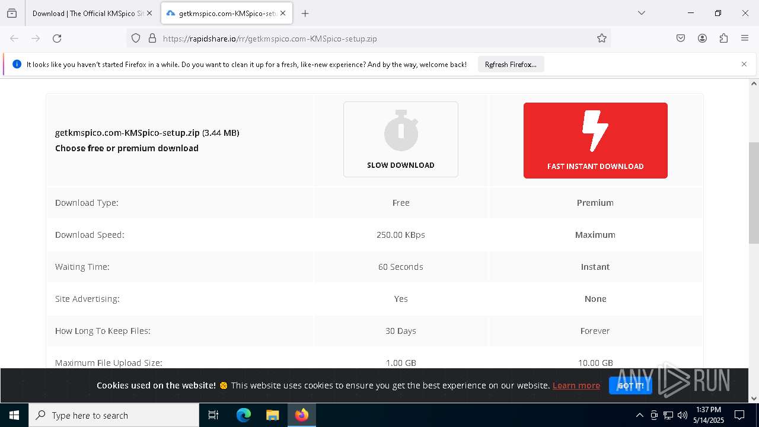Select the 'Maximum' speed value

coord(595,235)
